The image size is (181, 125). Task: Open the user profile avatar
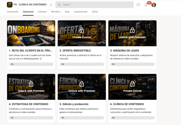point(154,5)
